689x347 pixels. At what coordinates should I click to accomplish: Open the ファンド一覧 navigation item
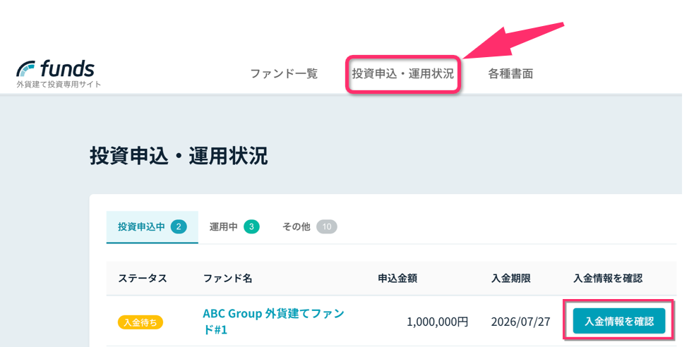[284, 73]
